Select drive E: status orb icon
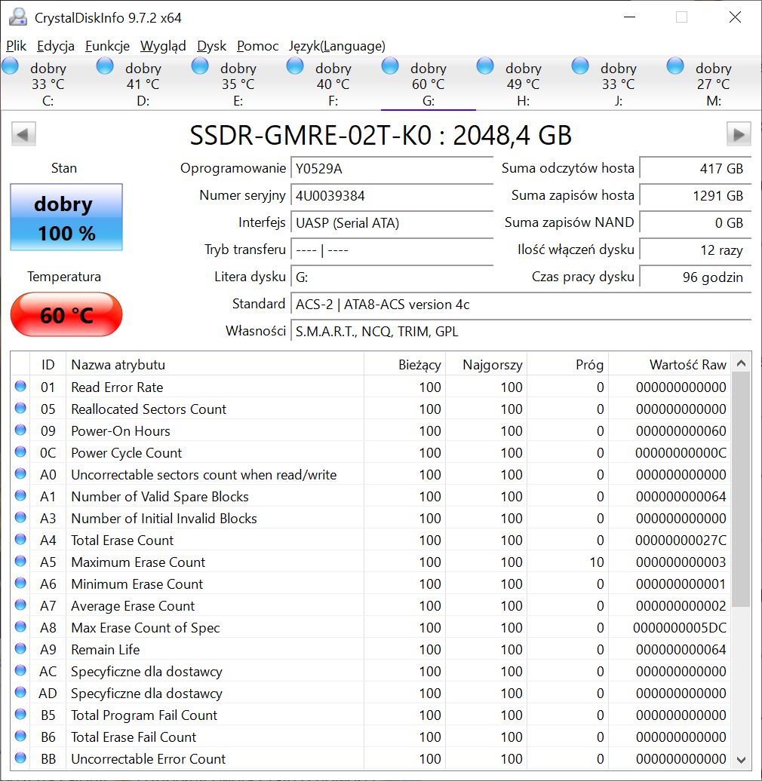This screenshot has width=762, height=781. click(200, 66)
